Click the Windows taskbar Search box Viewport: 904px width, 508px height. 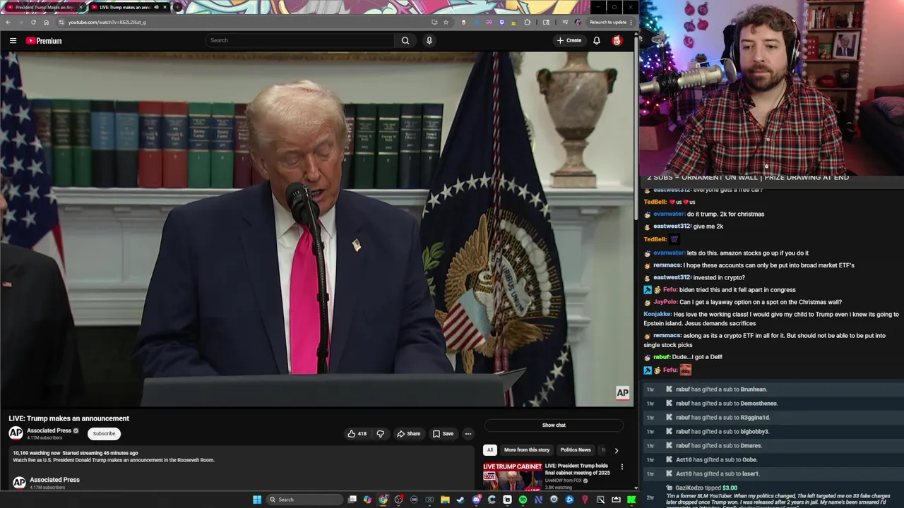tap(304, 500)
